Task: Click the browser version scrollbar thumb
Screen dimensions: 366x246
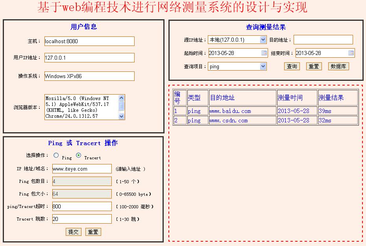Action: tap(121, 106)
